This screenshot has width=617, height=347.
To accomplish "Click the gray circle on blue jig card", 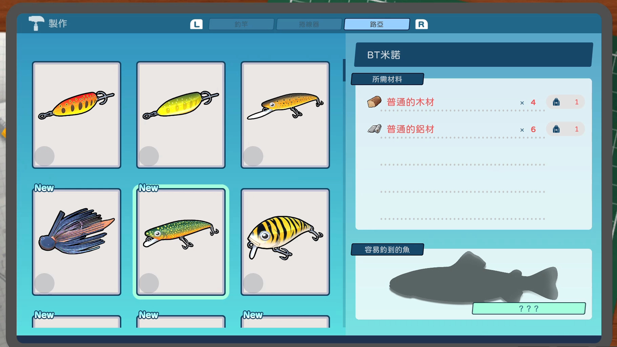I will point(44,283).
